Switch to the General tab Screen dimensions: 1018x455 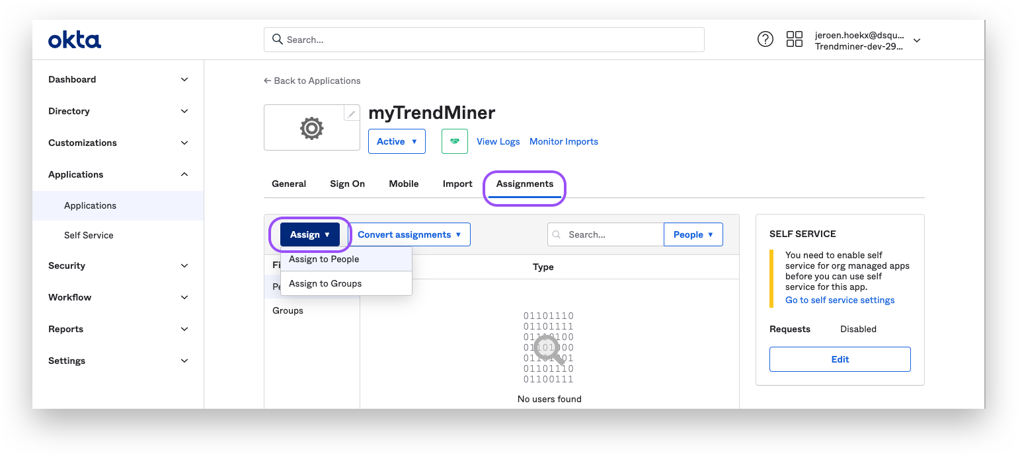coord(289,184)
